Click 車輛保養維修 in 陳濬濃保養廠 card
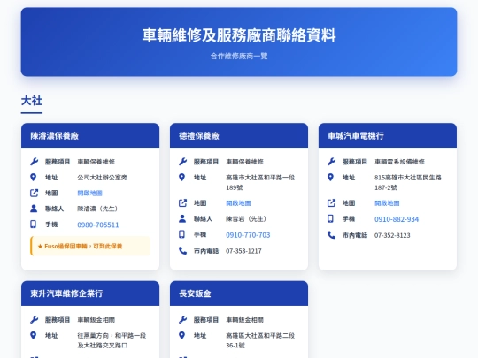Viewport: 478px width, 358px height. tap(96, 162)
